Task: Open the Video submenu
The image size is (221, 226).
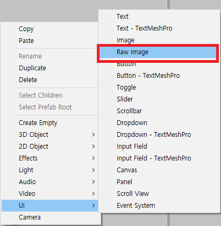Action: point(50,194)
